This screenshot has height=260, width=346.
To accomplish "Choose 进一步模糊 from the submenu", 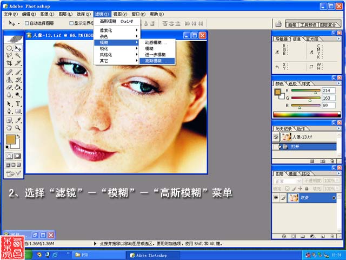I will [157, 55].
